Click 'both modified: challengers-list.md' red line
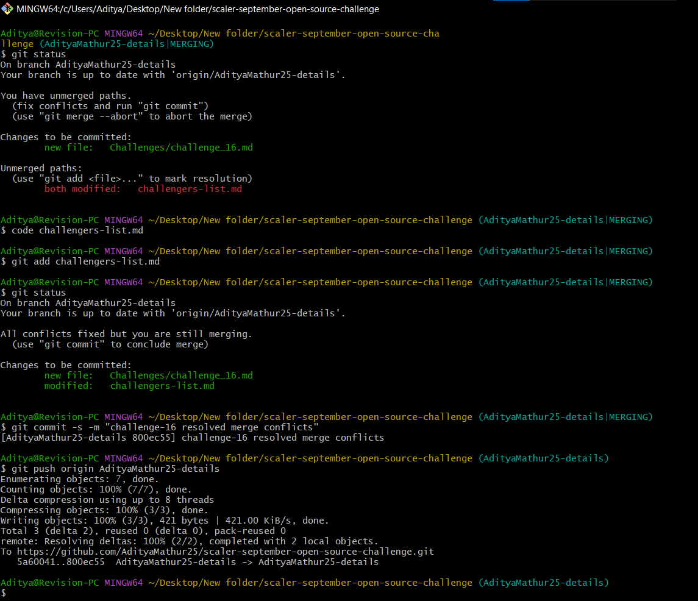Image resolution: width=698 pixels, height=601 pixels. [x=143, y=189]
